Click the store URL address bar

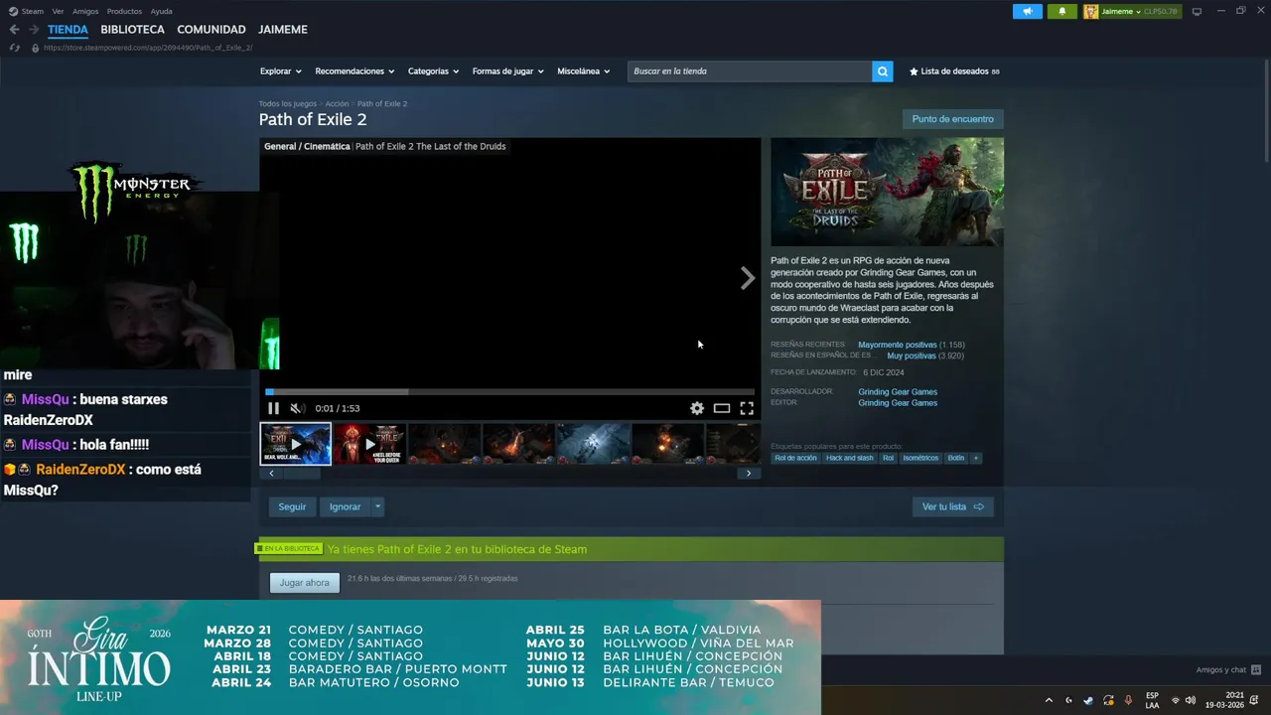[149, 48]
